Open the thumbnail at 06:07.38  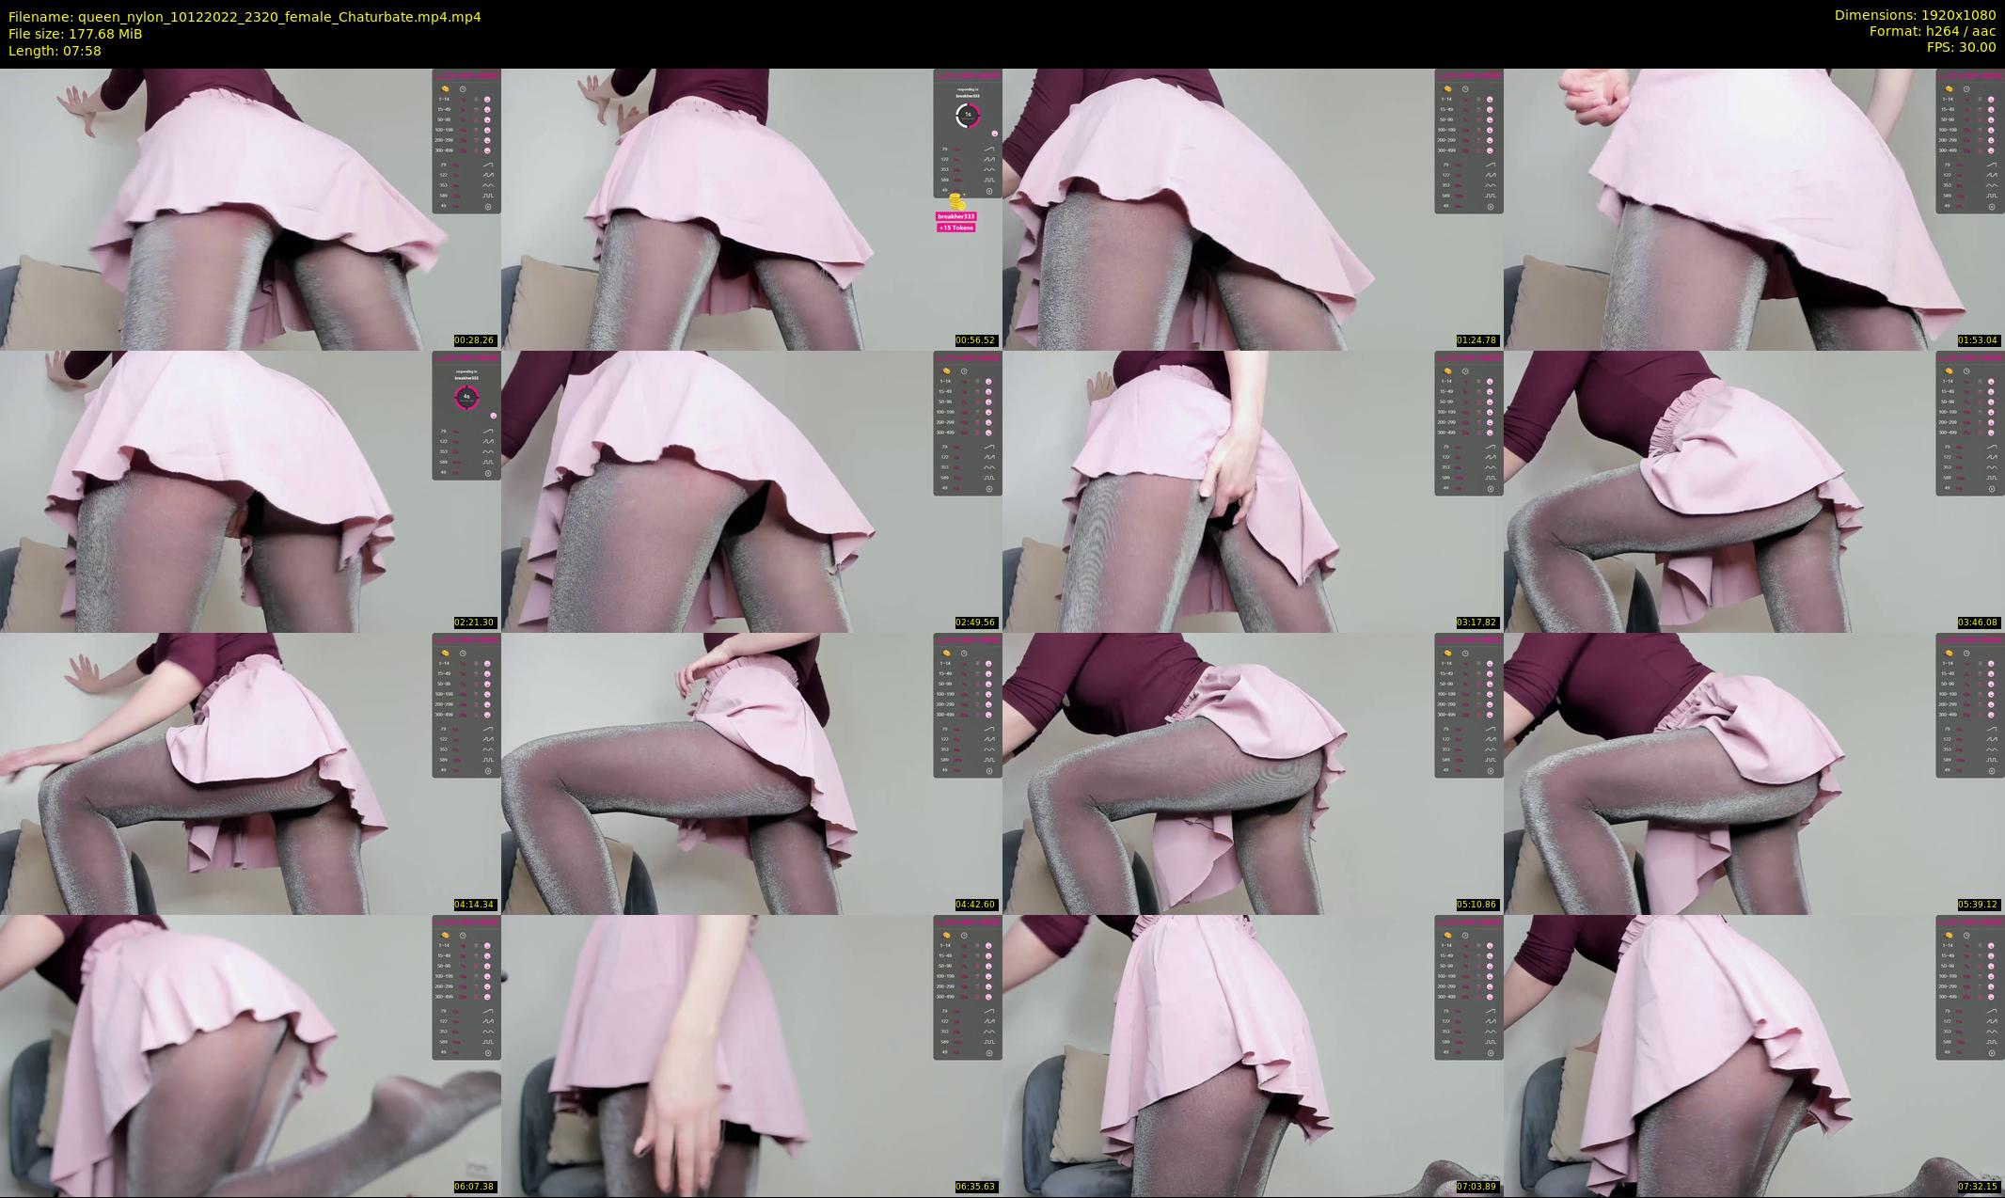(x=250, y=1055)
